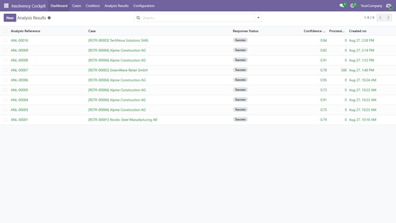The image size is (396, 223).
Task: Check the box for ANL-00004
Action: [x=5, y=100]
